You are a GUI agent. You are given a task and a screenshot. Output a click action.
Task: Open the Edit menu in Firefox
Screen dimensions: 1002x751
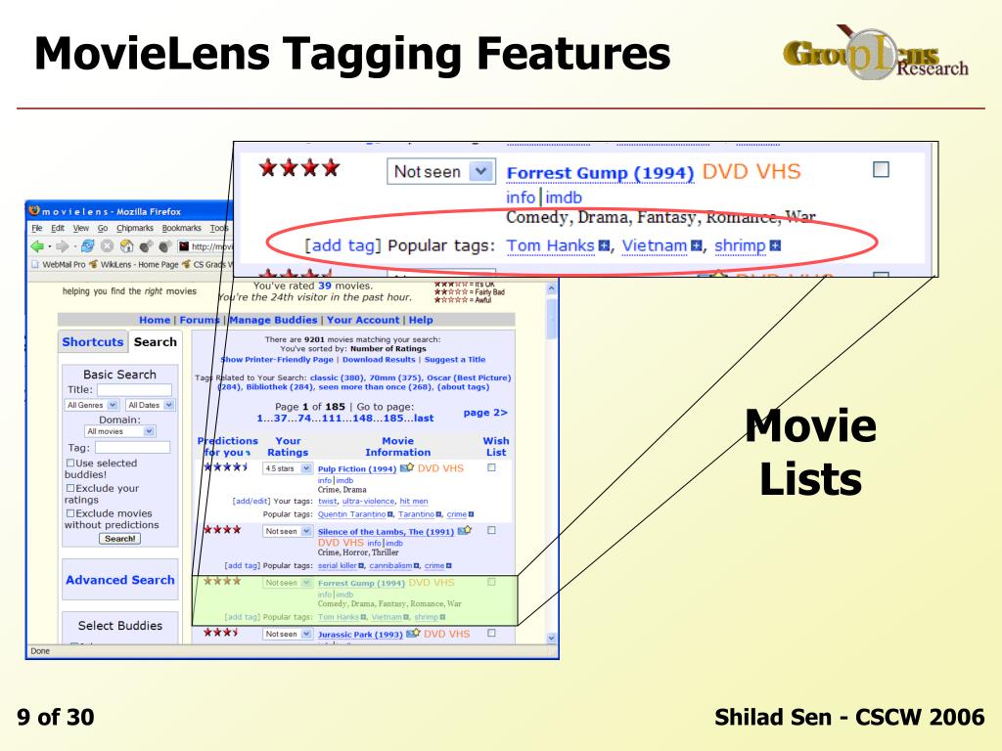pyautogui.click(x=58, y=228)
